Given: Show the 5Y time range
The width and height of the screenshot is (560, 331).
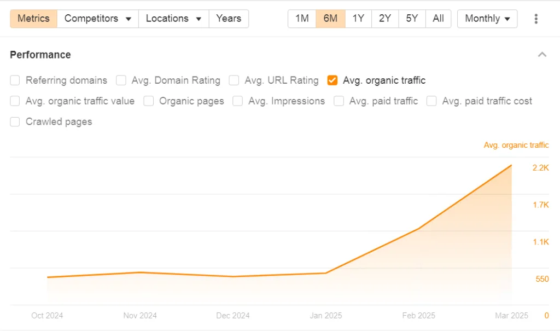Looking at the screenshot, I should 412,19.
